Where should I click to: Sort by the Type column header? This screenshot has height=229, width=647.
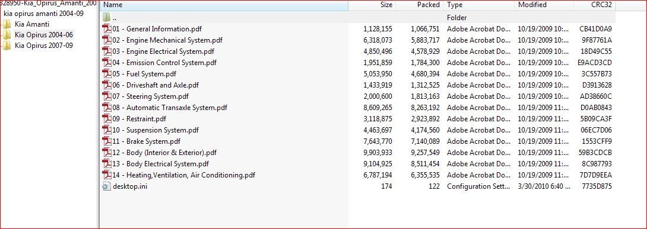(479, 5)
